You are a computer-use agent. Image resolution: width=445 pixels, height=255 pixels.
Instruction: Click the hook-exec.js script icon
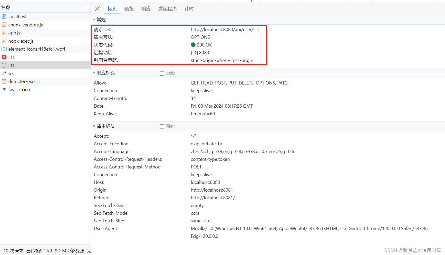[x=4, y=41]
